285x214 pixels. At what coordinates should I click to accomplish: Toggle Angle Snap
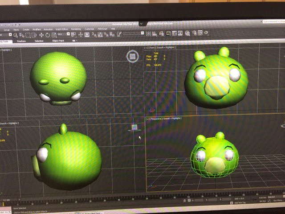click(100, 34)
